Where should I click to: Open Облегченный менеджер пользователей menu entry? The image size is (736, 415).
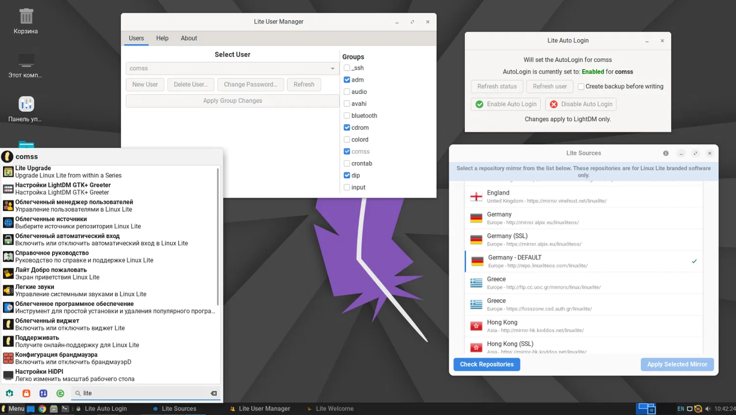110,206
